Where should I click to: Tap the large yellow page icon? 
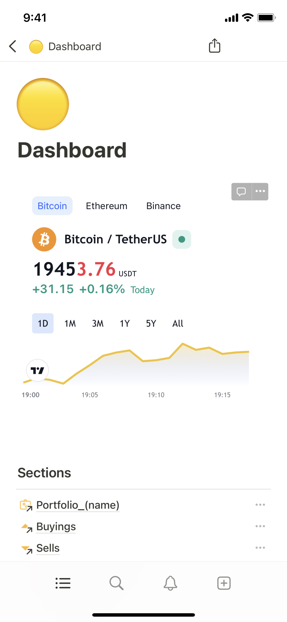tap(43, 104)
